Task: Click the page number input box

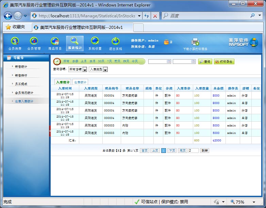Action: [193, 150]
